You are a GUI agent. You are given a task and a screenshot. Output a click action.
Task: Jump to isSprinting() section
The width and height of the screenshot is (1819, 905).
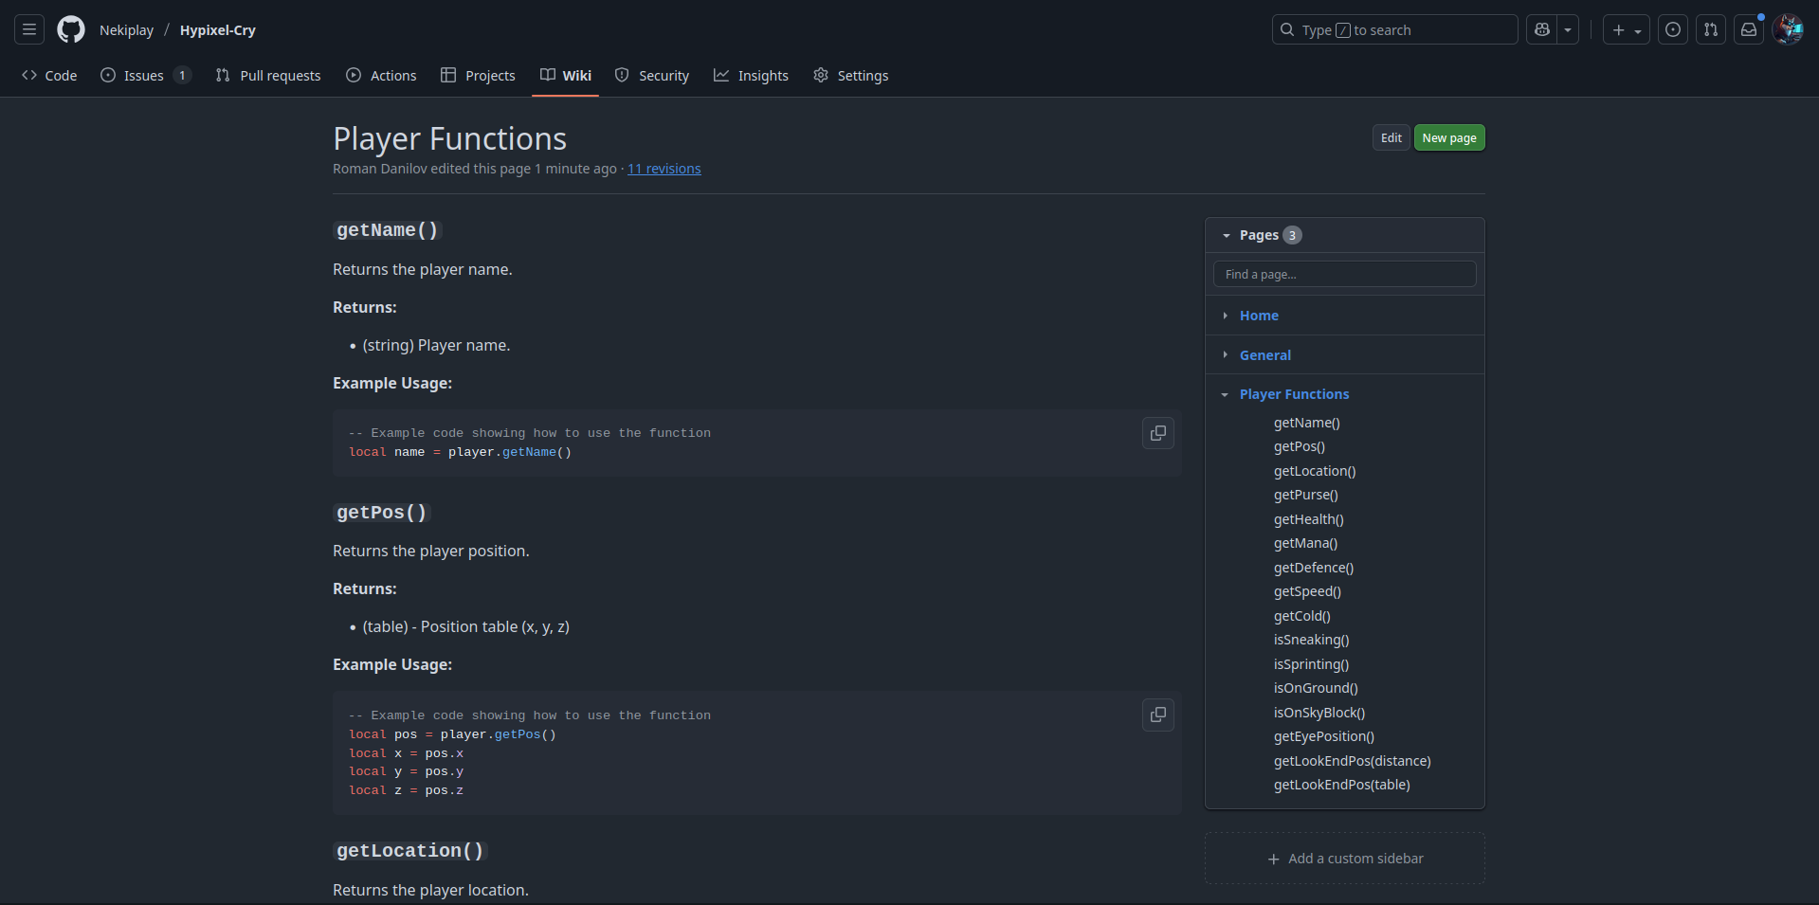[x=1311, y=664]
